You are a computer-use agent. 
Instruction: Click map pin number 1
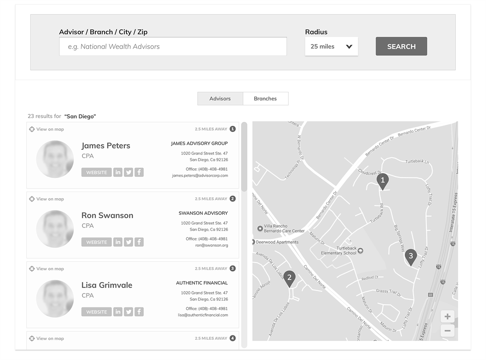click(x=382, y=181)
